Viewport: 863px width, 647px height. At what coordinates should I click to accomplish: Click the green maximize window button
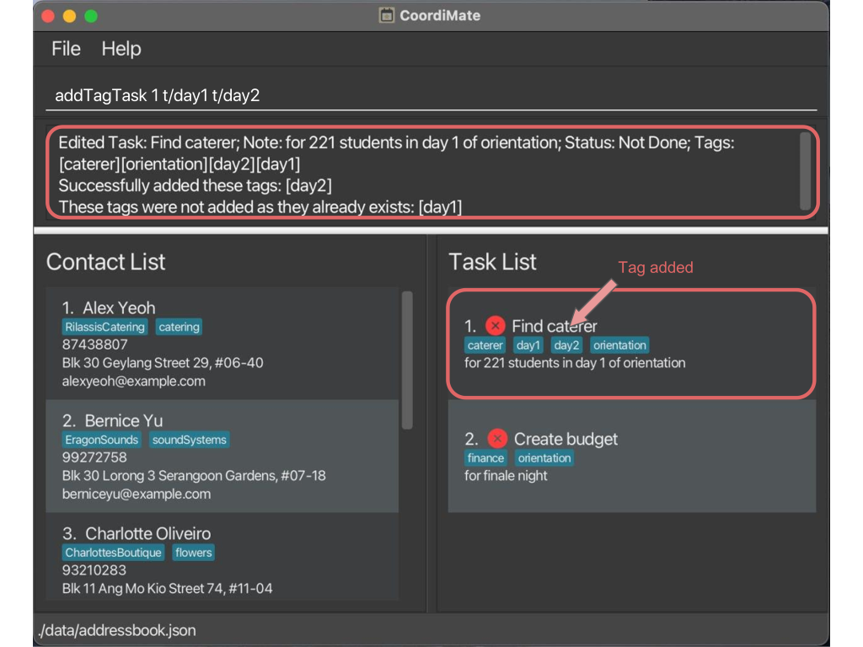pyautogui.click(x=91, y=16)
